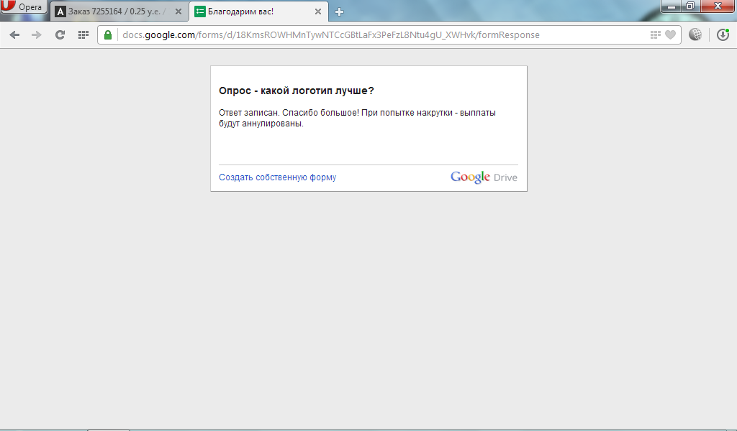This screenshot has height=431, width=737.
Task: Restore down the Opera window
Action: [x=690, y=6]
